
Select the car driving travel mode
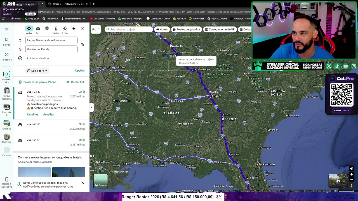38,30
